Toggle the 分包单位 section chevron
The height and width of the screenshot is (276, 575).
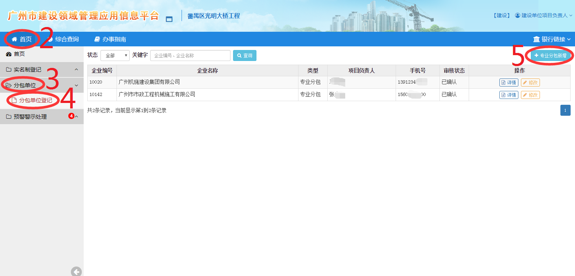click(x=76, y=85)
